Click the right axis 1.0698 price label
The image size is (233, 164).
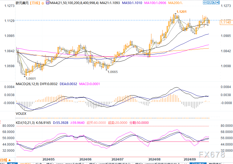click(226, 66)
